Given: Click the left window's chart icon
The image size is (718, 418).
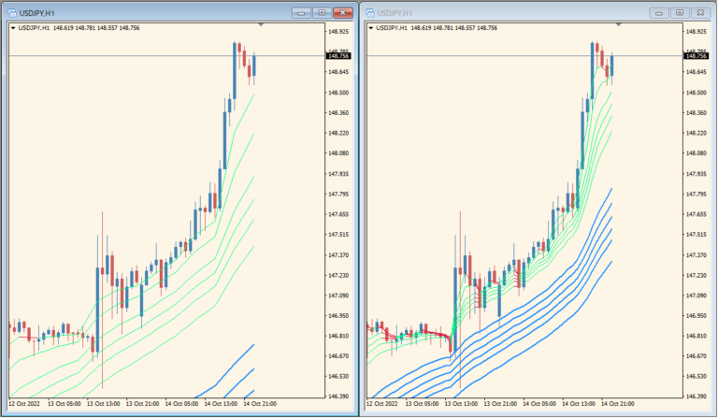Looking at the screenshot, I should click(11, 12).
